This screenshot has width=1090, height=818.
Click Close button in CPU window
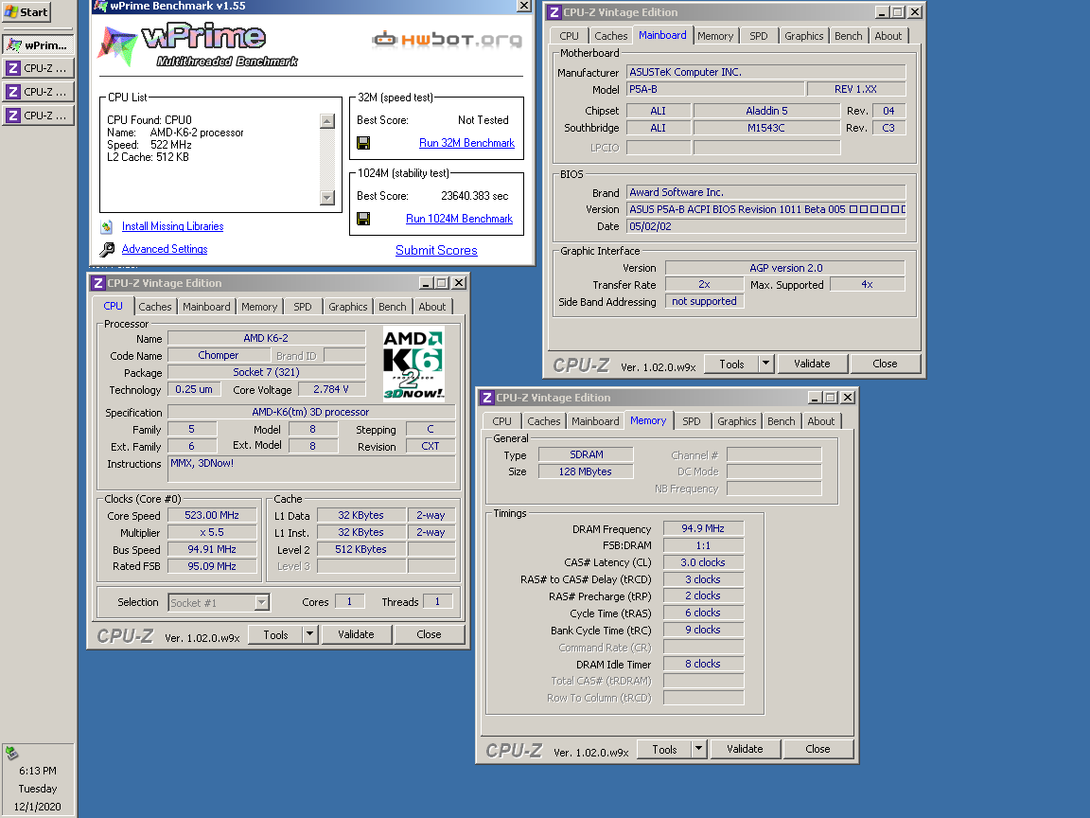pyautogui.click(x=429, y=634)
